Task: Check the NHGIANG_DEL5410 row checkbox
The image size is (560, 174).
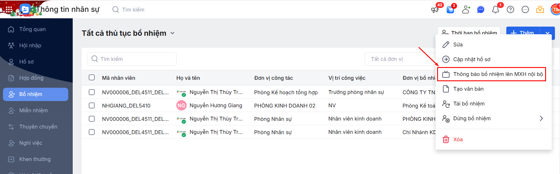Action: pos(92,105)
